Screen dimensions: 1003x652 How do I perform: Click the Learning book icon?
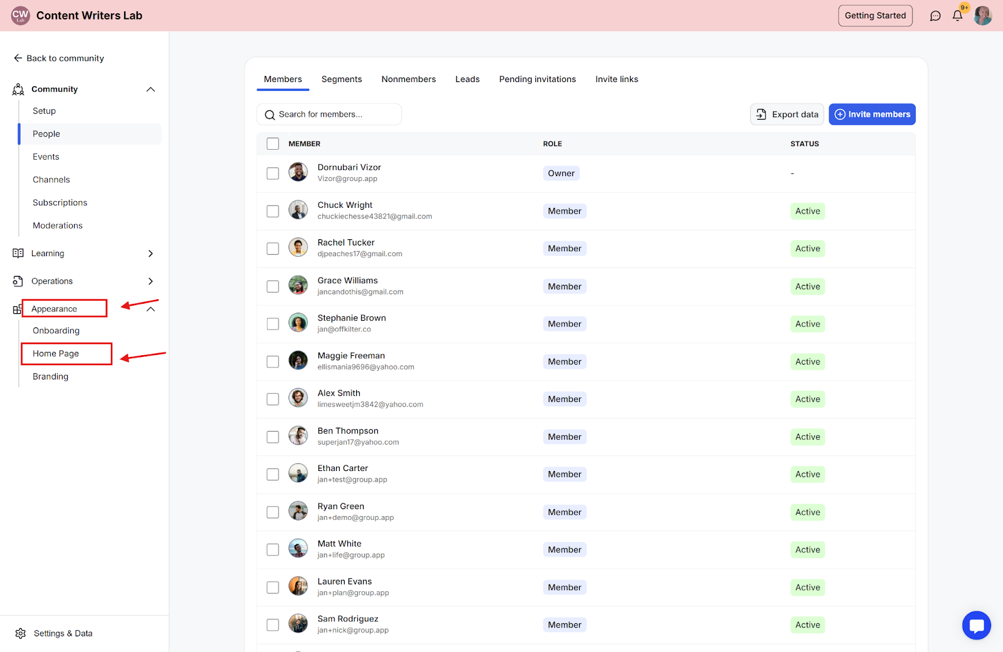[x=18, y=253]
